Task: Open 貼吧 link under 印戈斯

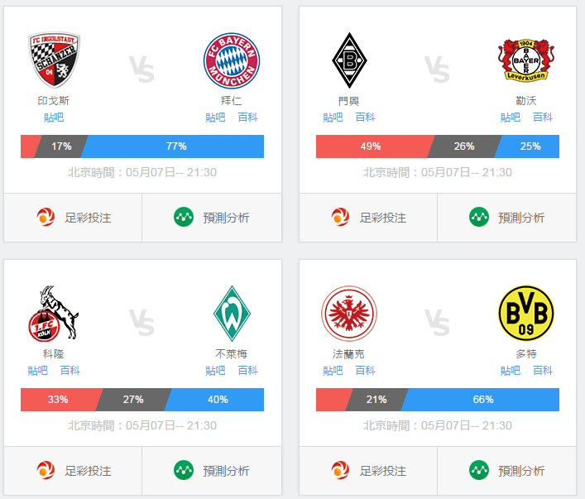Action: click(x=54, y=118)
